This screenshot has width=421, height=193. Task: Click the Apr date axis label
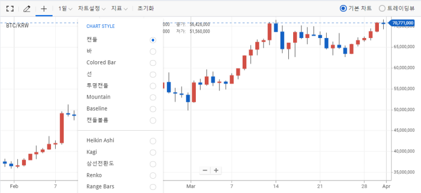click(x=386, y=186)
